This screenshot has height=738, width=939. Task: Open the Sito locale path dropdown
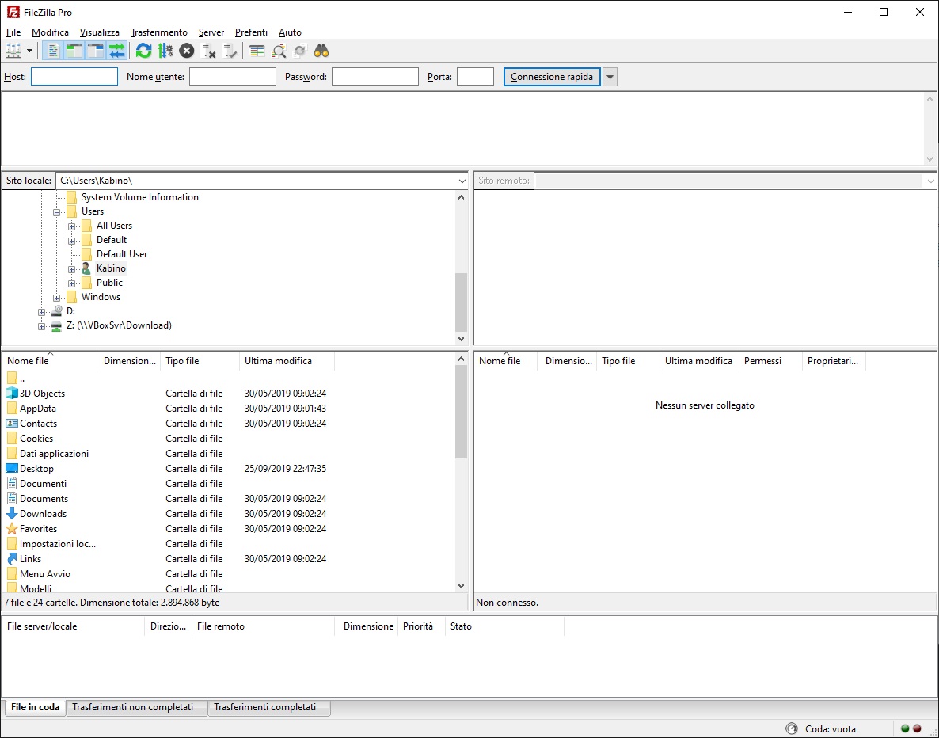(x=462, y=181)
